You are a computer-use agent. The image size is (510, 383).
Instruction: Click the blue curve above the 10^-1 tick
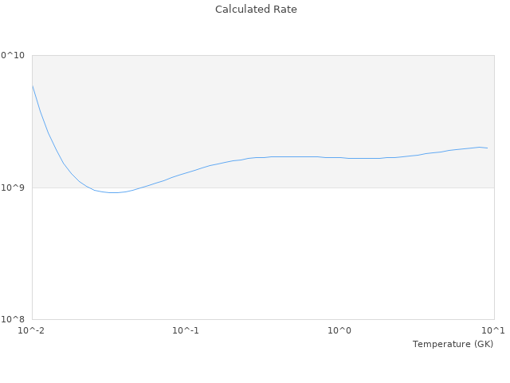click(186, 172)
